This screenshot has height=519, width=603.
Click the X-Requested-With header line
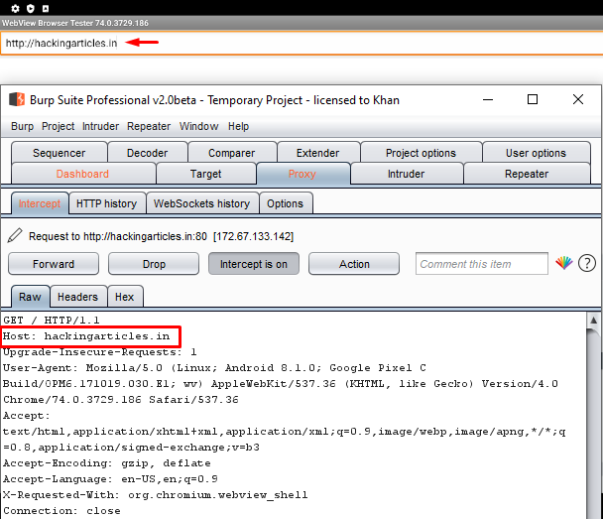coord(156,495)
